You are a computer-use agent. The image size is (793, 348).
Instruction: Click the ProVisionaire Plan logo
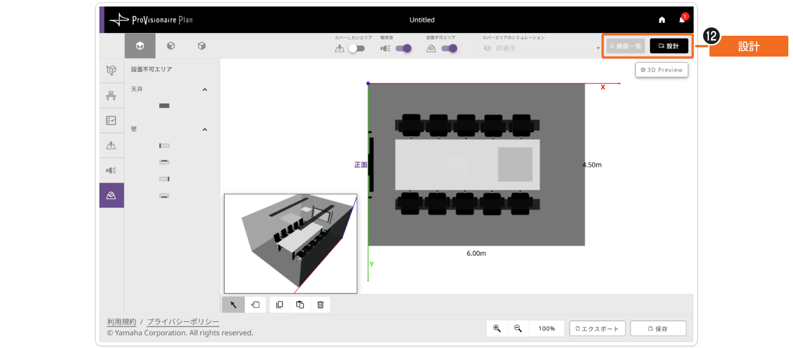pyautogui.click(x=151, y=19)
